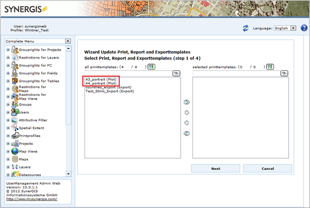Image resolution: width=310 pixels, height=208 pixels.
Task: Move chosen template right with single arrow
Action: 187,113
